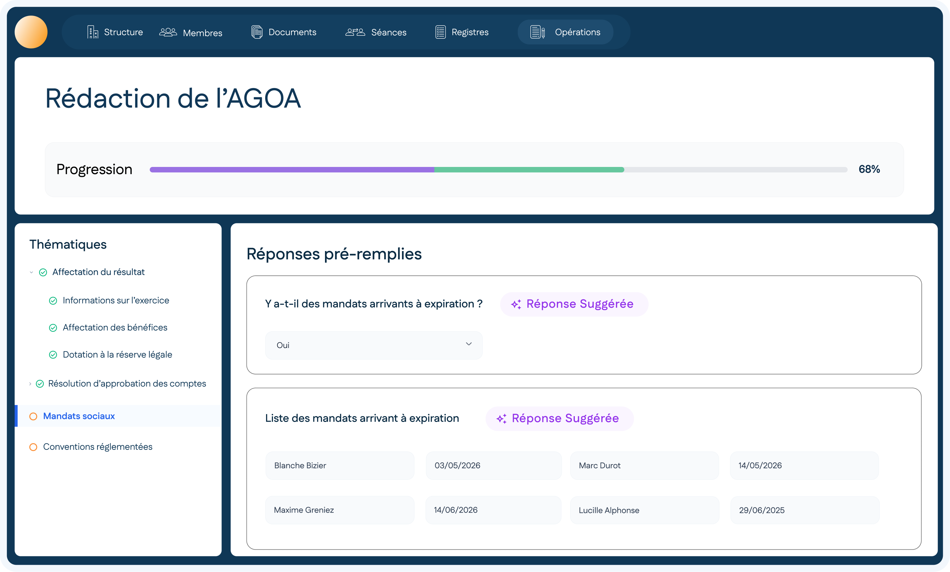Click the Opérations document-pen icon
This screenshot has height=572, width=950.
538,32
